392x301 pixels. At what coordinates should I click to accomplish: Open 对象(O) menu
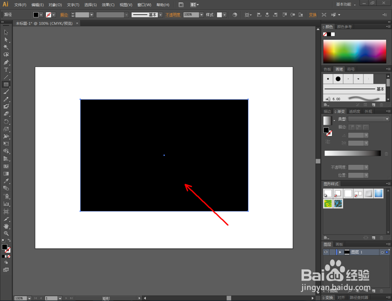click(x=55, y=5)
